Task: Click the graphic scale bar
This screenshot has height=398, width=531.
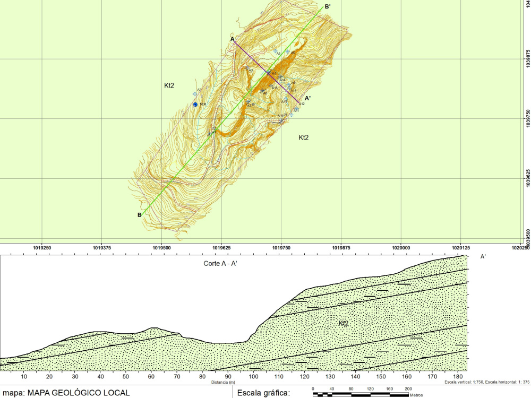Action: (361, 395)
